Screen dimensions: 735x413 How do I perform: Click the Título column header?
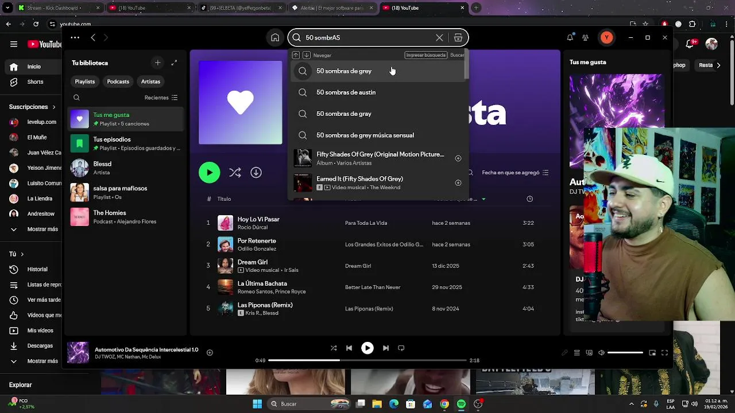[x=224, y=199]
